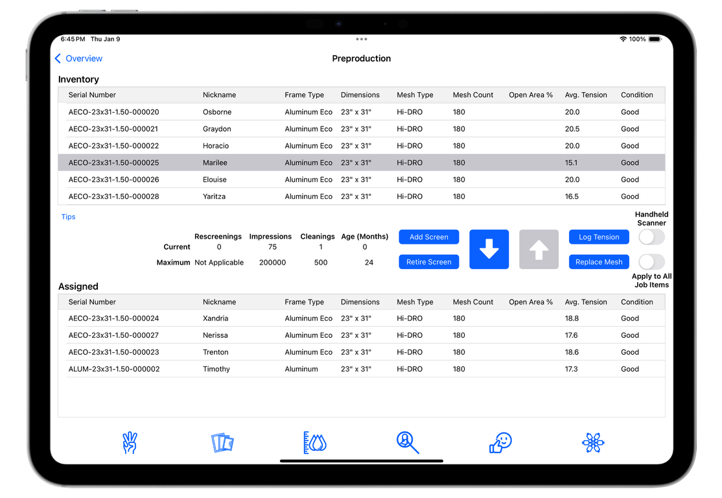Turn on Apply to All Job Items
722x498 pixels.
point(651,262)
